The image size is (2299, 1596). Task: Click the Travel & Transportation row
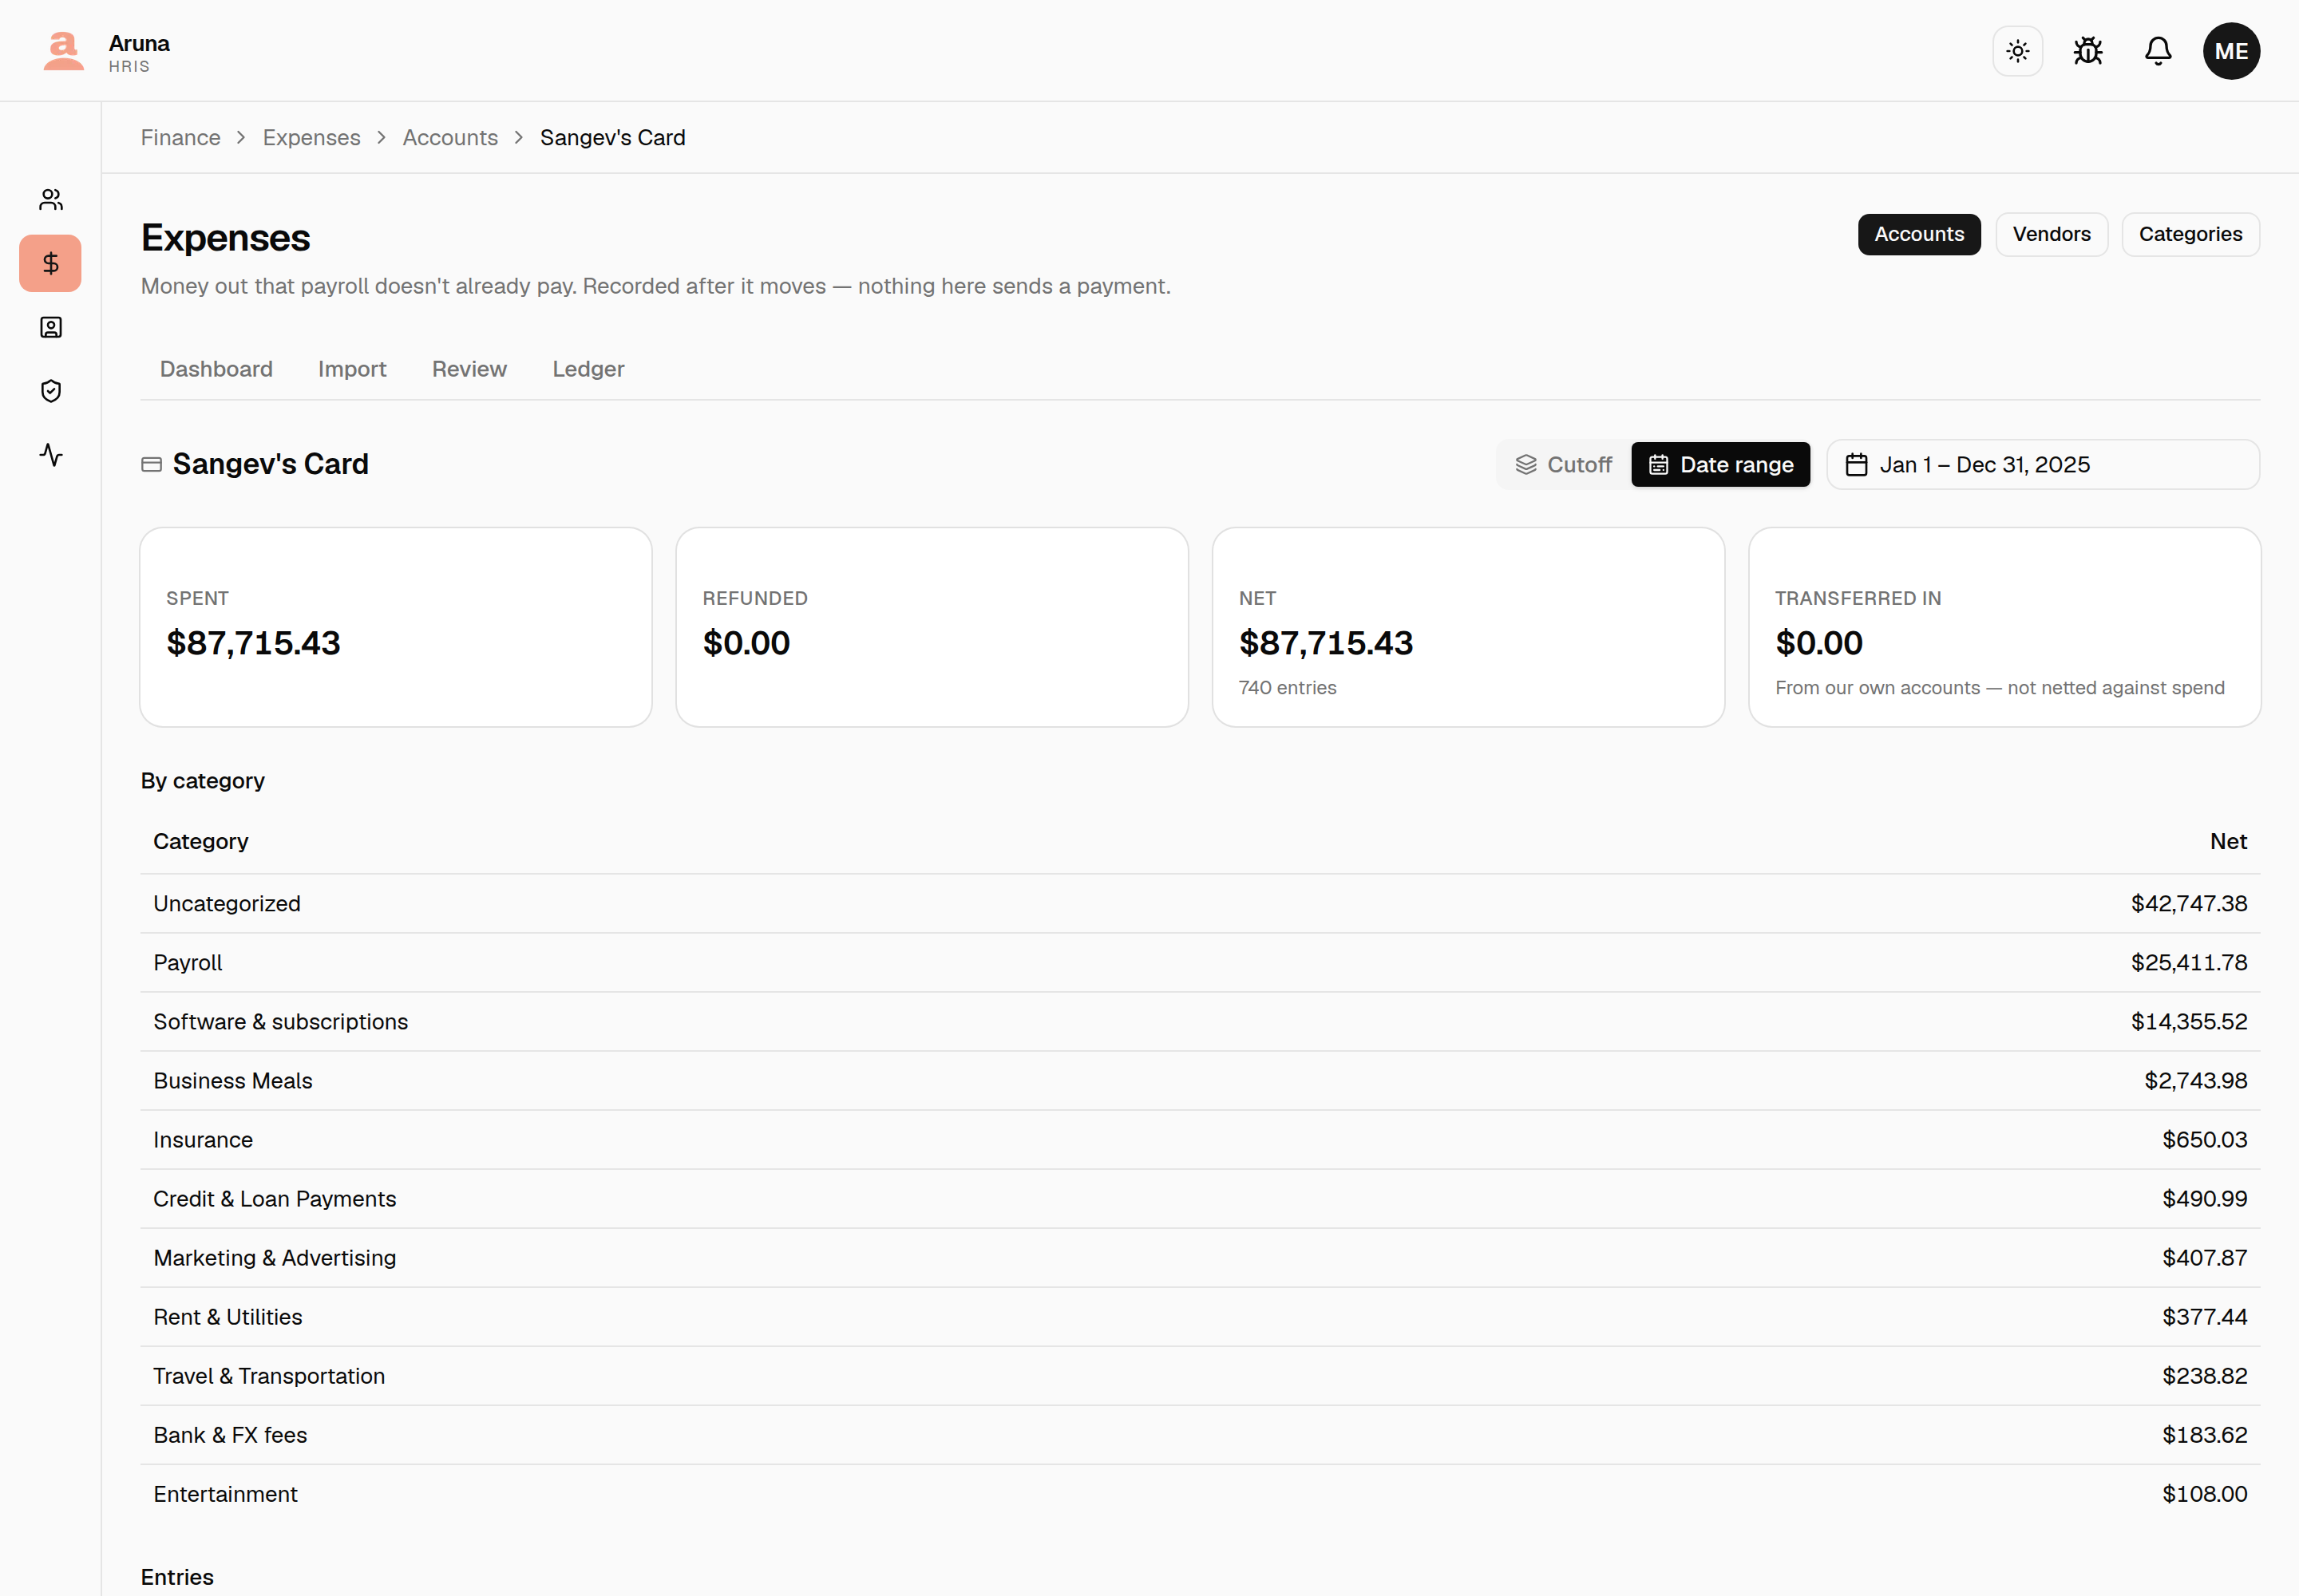point(1200,1376)
